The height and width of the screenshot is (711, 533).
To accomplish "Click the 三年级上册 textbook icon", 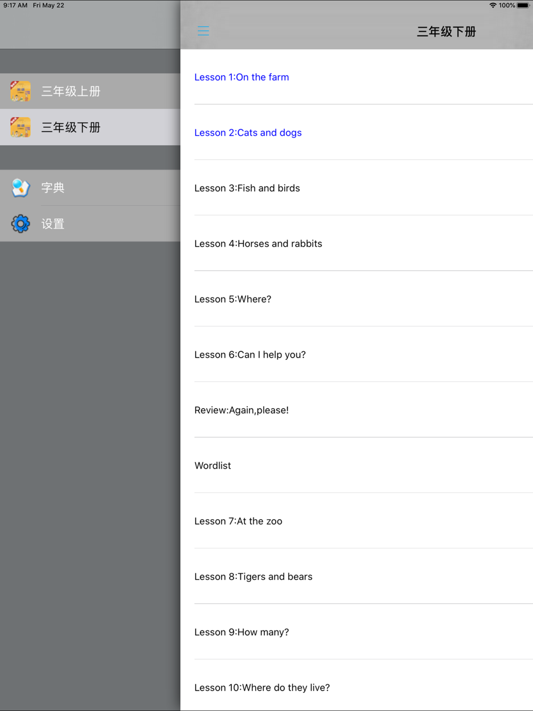I will (20, 91).
